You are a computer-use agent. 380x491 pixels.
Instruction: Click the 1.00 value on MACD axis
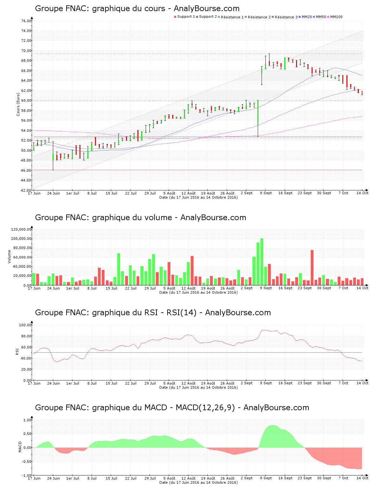[x=28, y=420]
